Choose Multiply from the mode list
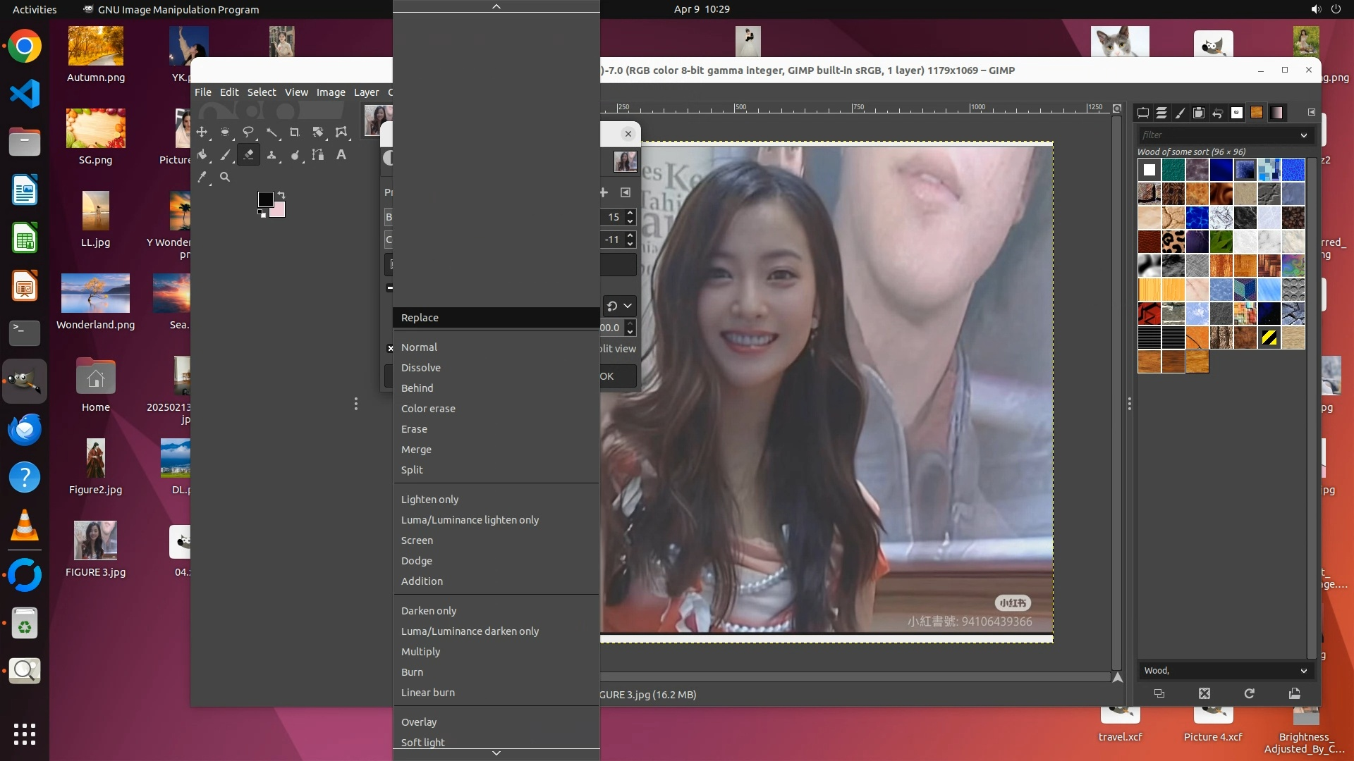Image resolution: width=1354 pixels, height=761 pixels. pos(420,652)
